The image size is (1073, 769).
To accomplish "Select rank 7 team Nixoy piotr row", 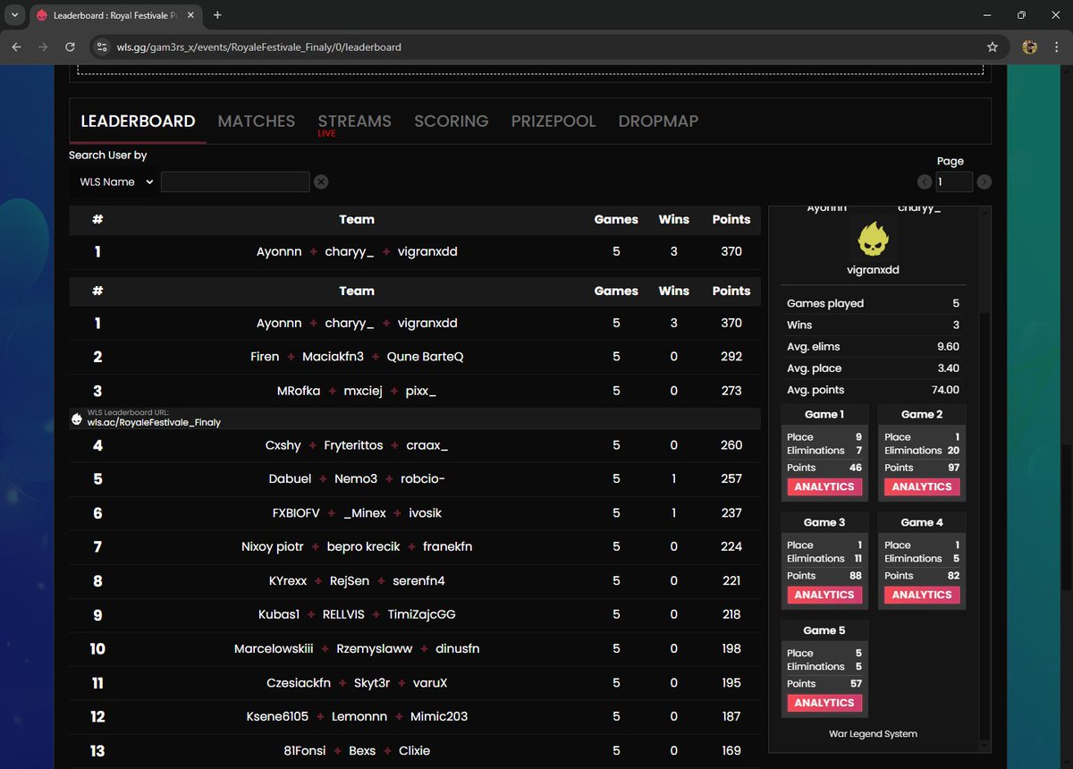I will 415,547.
